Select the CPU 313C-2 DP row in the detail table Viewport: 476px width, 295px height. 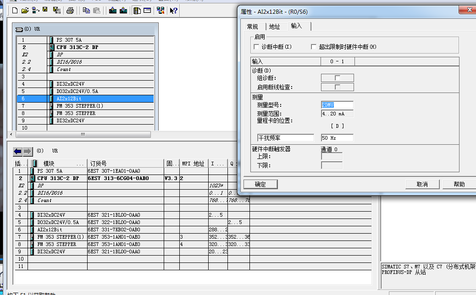click(193, 178)
